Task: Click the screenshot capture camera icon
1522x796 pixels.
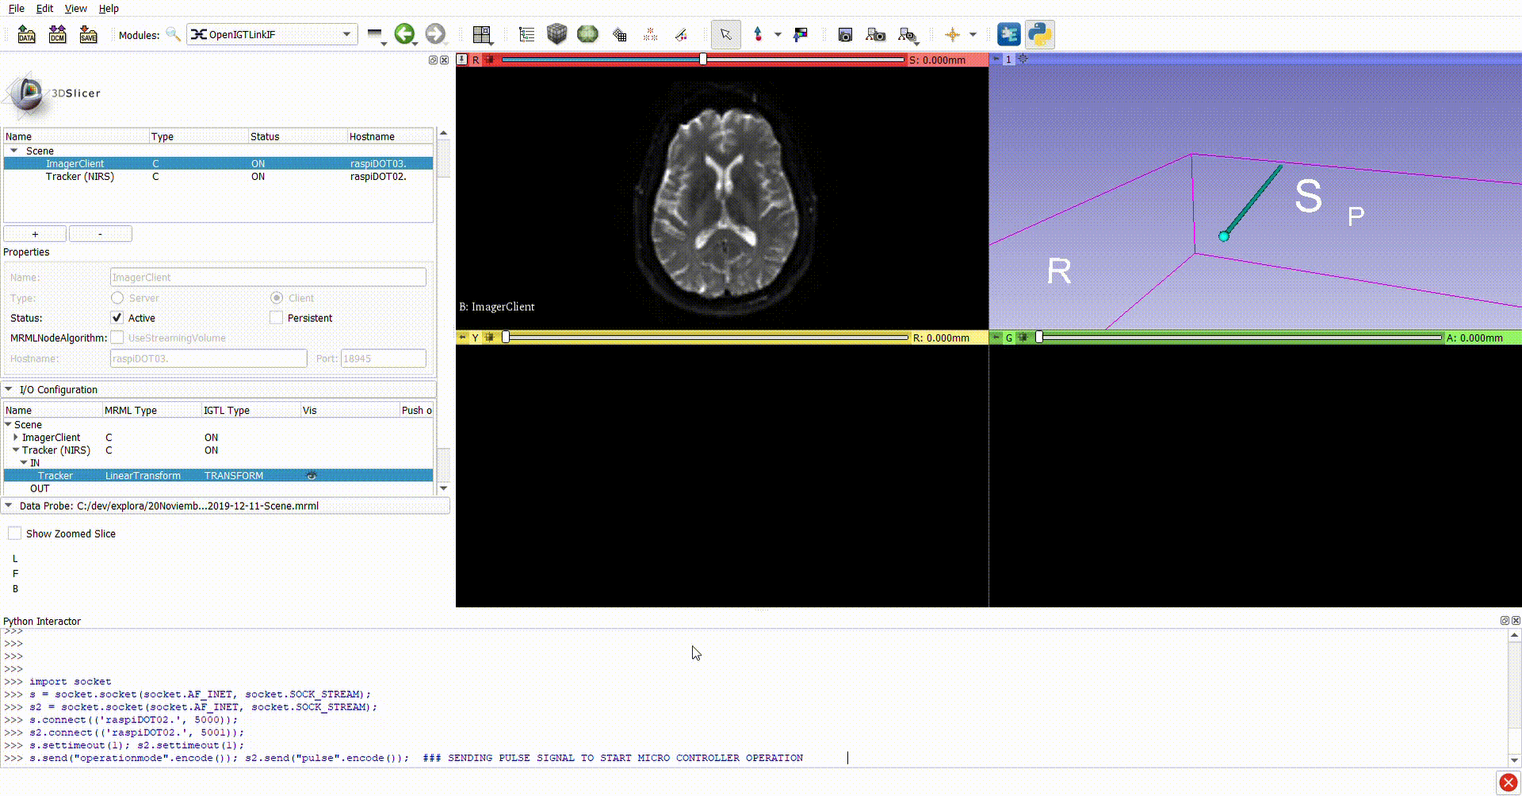Action: click(845, 34)
